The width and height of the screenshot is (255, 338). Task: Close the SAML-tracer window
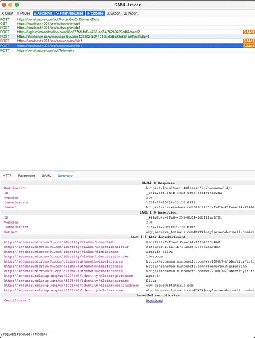4,5
